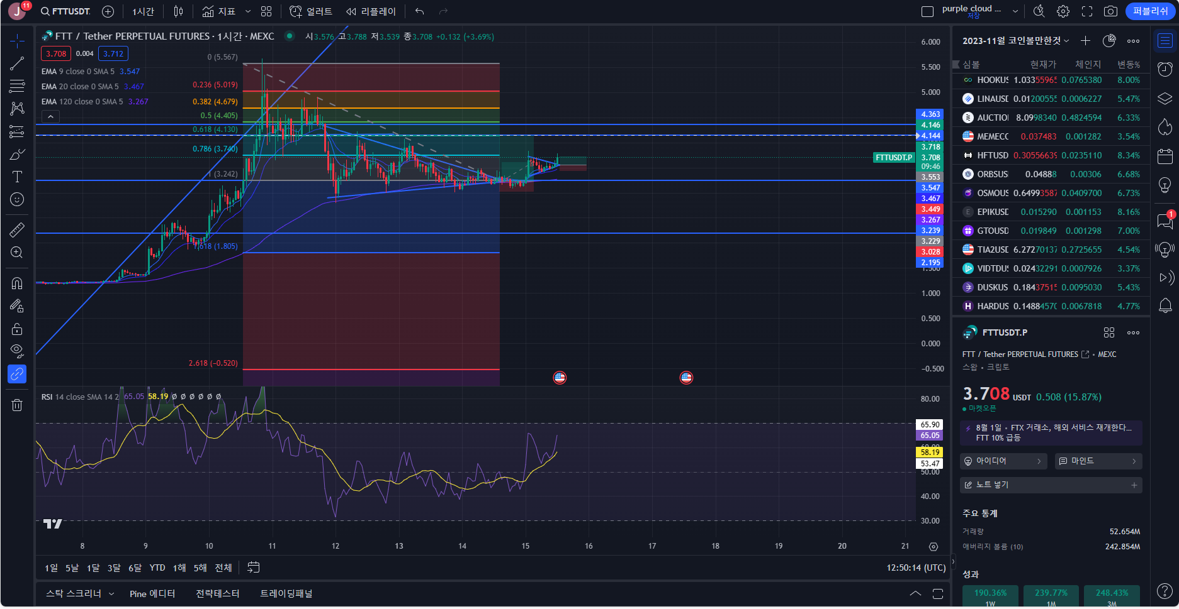Activate the zoom in tool
This screenshot has width=1179, height=609.
pos(17,252)
